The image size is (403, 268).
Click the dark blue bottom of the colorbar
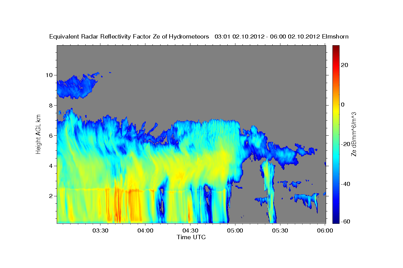point(335,219)
